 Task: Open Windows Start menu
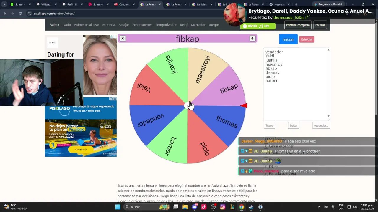[118, 207]
